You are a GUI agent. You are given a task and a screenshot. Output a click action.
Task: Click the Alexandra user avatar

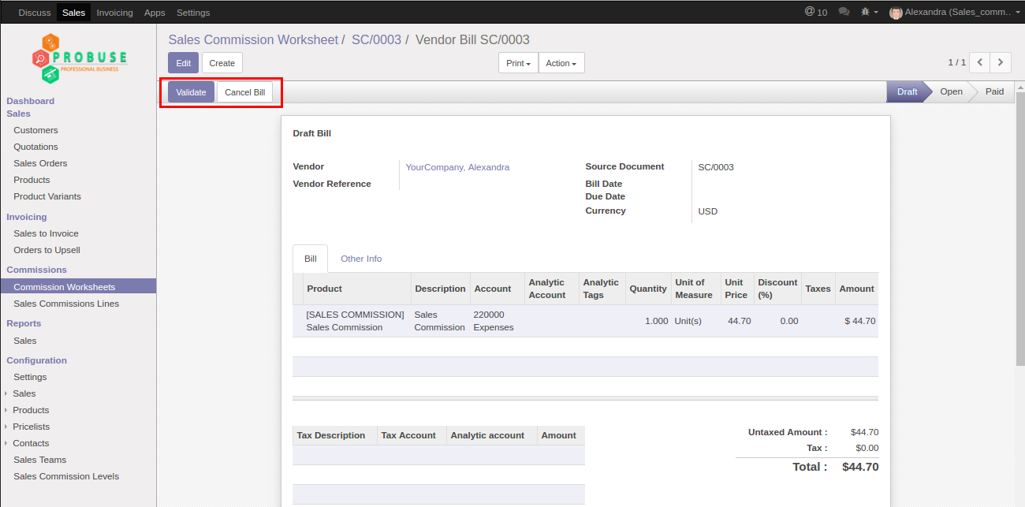click(x=896, y=13)
